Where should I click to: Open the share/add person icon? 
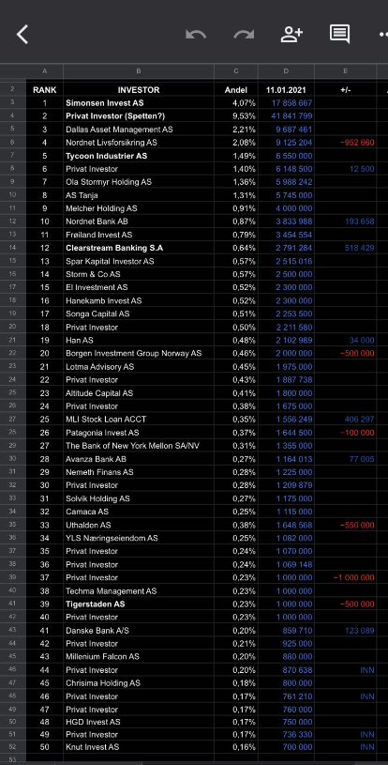[x=291, y=34]
